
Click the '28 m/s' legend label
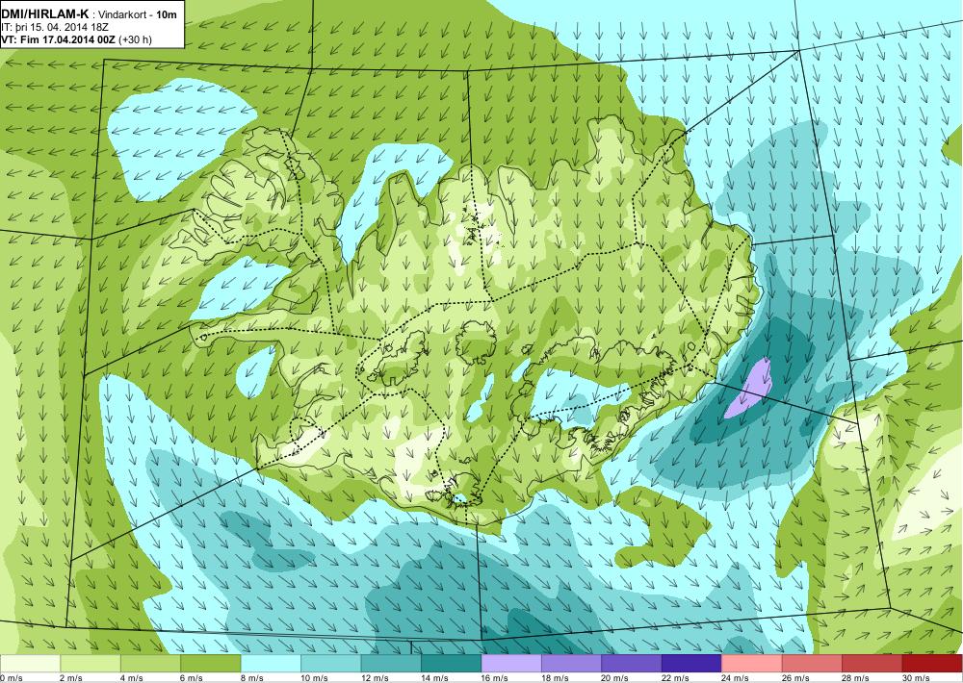856,678
